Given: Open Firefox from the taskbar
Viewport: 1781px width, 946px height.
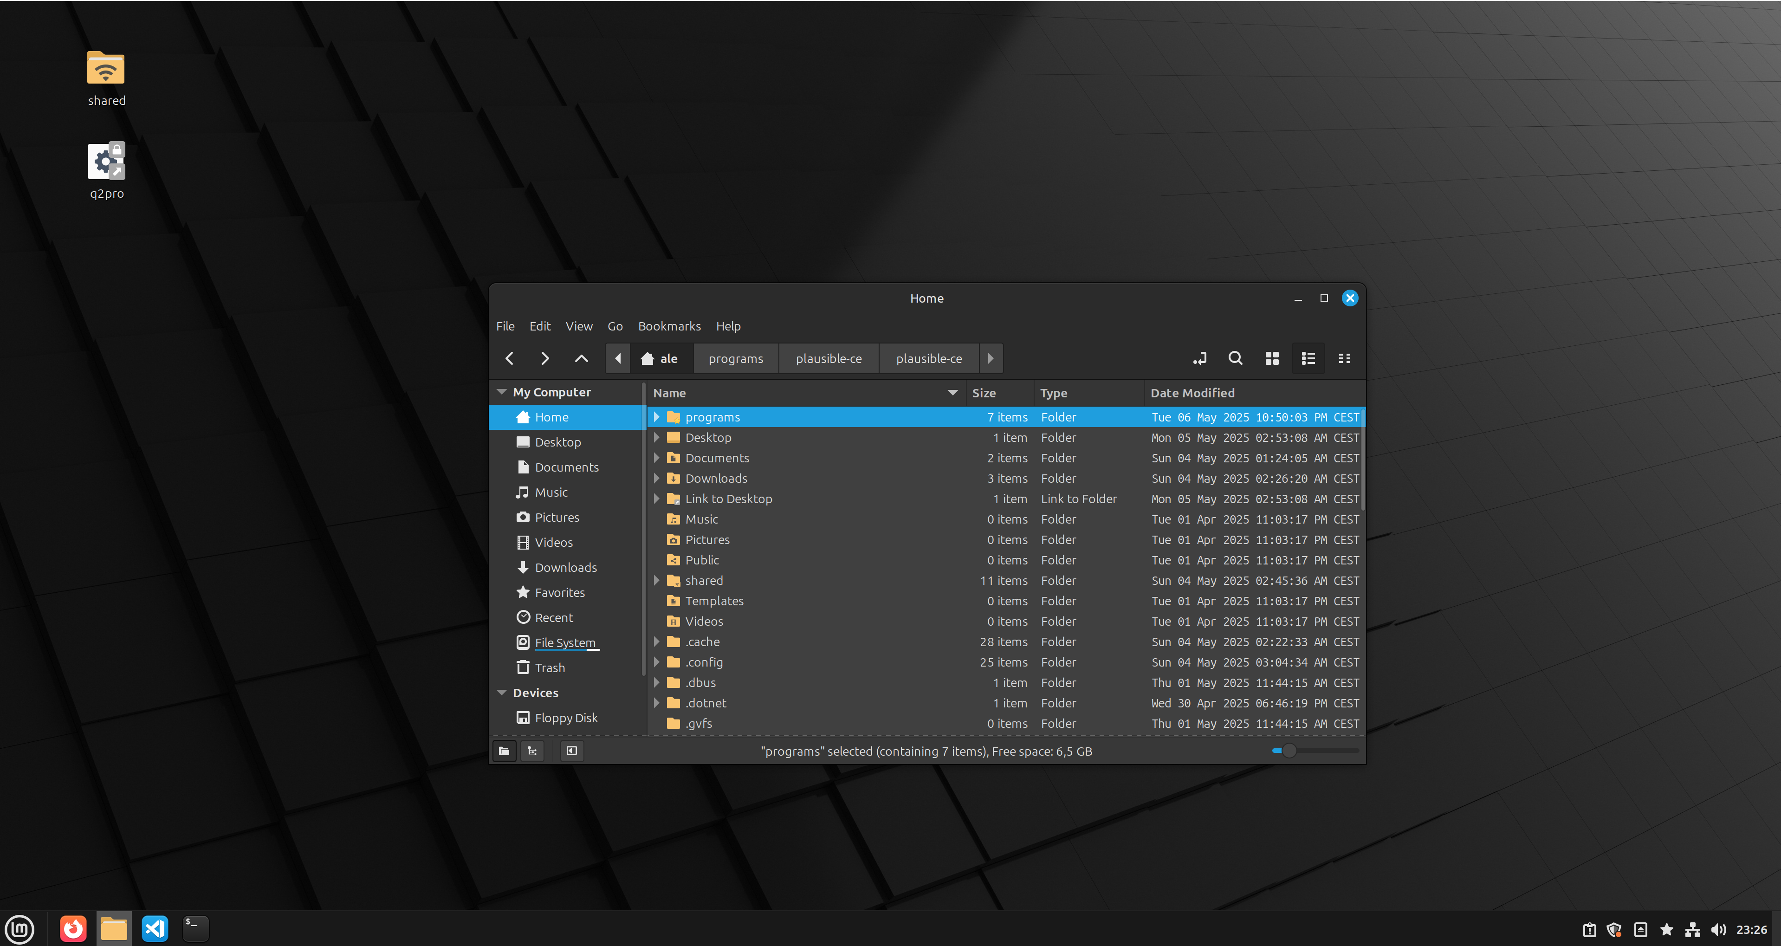Looking at the screenshot, I should 72,929.
